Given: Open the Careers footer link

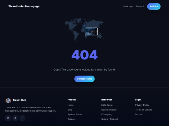Looking at the screenshot, I should pyautogui.click(x=71, y=119).
